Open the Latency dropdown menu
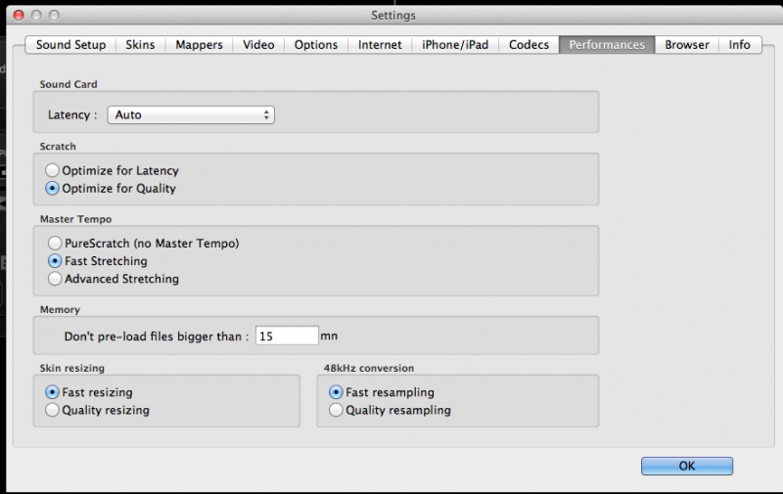The width and height of the screenshot is (783, 494). pos(191,114)
